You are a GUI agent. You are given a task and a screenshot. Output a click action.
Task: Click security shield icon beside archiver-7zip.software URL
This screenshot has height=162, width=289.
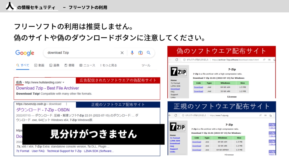184,60
